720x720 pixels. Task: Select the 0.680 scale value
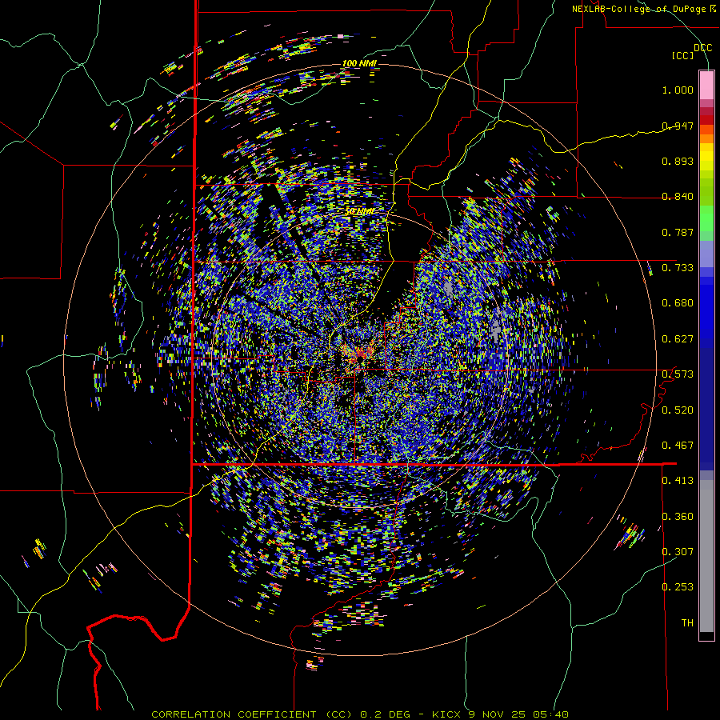pos(678,303)
